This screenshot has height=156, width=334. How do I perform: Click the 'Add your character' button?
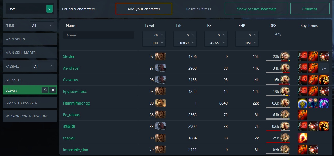144,9
